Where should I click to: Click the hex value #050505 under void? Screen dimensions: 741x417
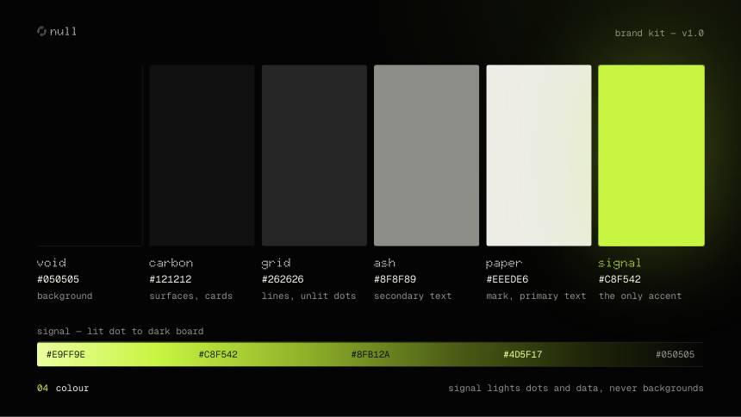pyautogui.click(x=58, y=279)
